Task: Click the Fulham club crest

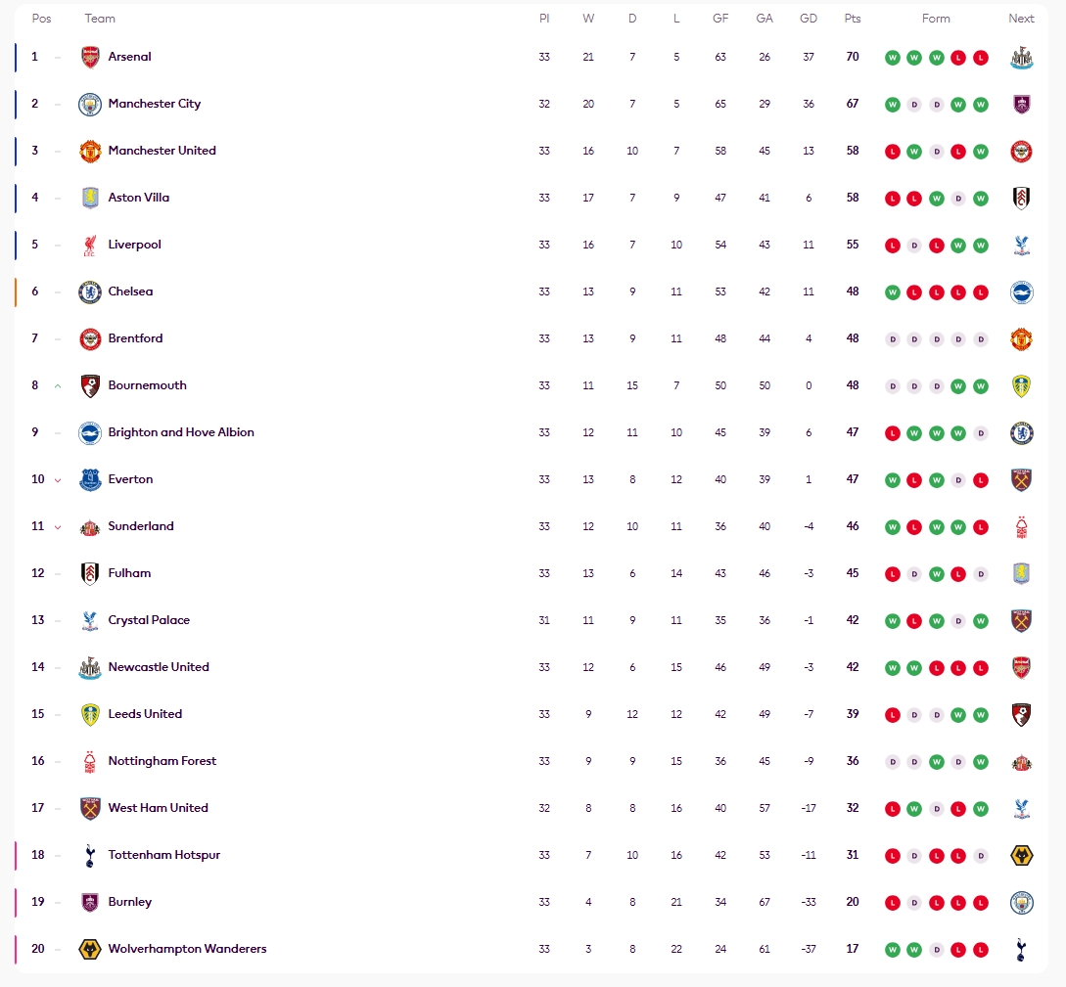Action: (90, 573)
